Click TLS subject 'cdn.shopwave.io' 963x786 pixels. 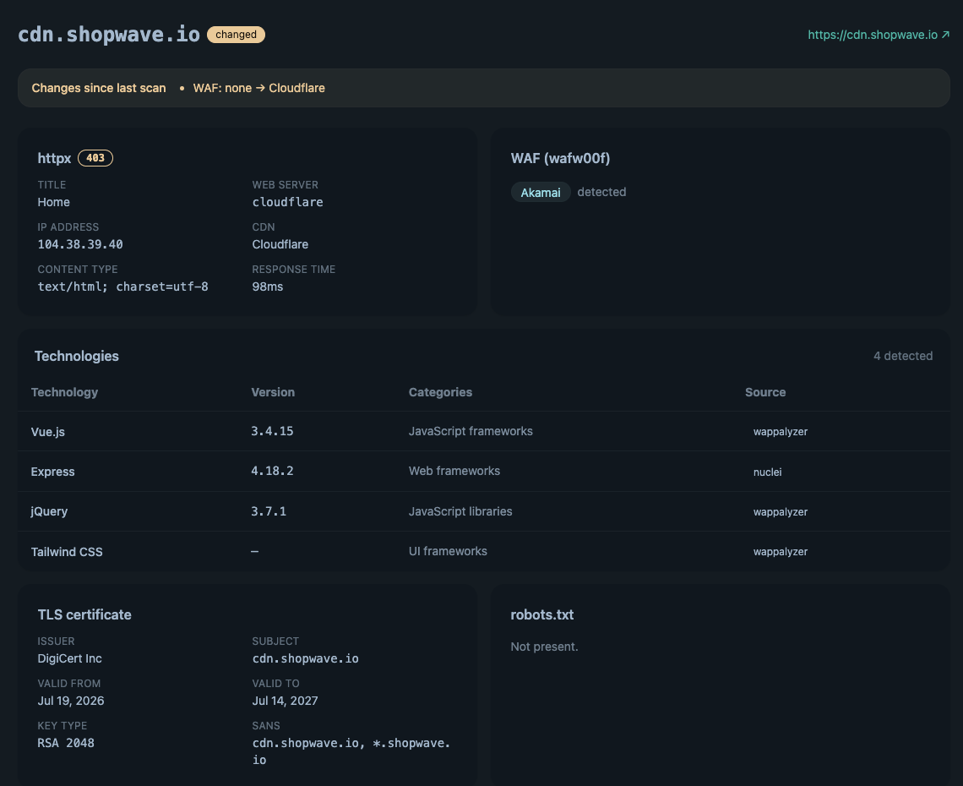[305, 658]
